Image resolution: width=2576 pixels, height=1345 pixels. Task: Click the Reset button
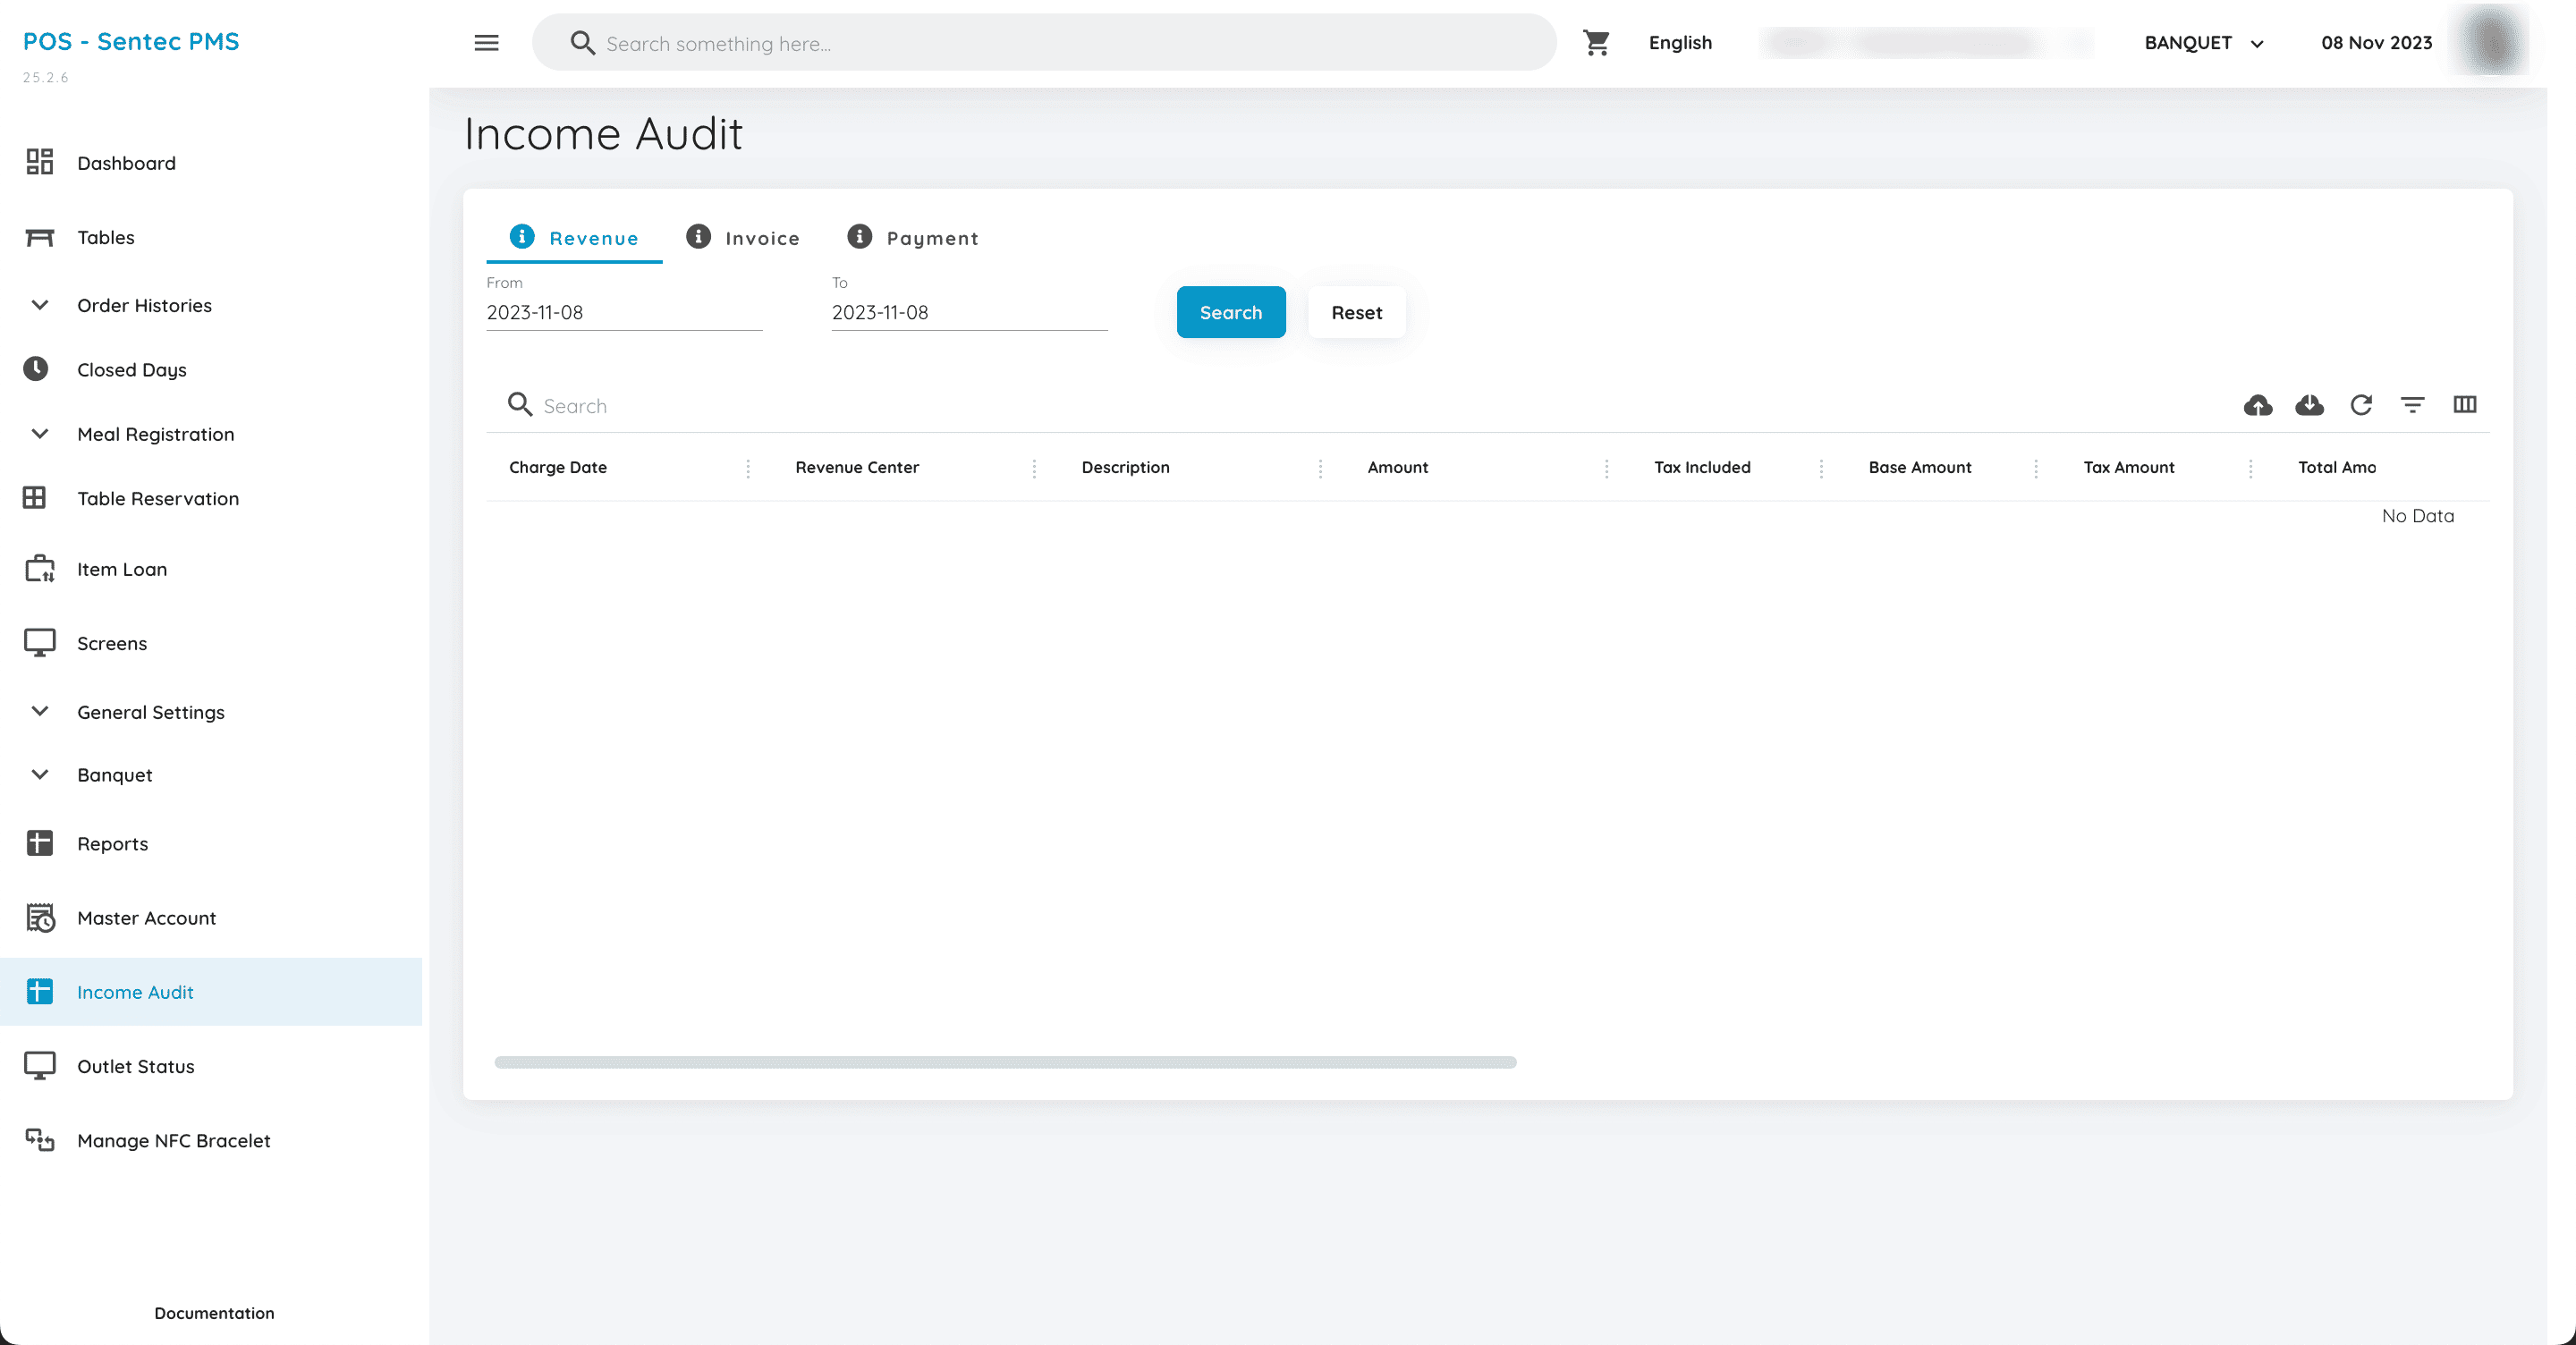tap(1357, 312)
